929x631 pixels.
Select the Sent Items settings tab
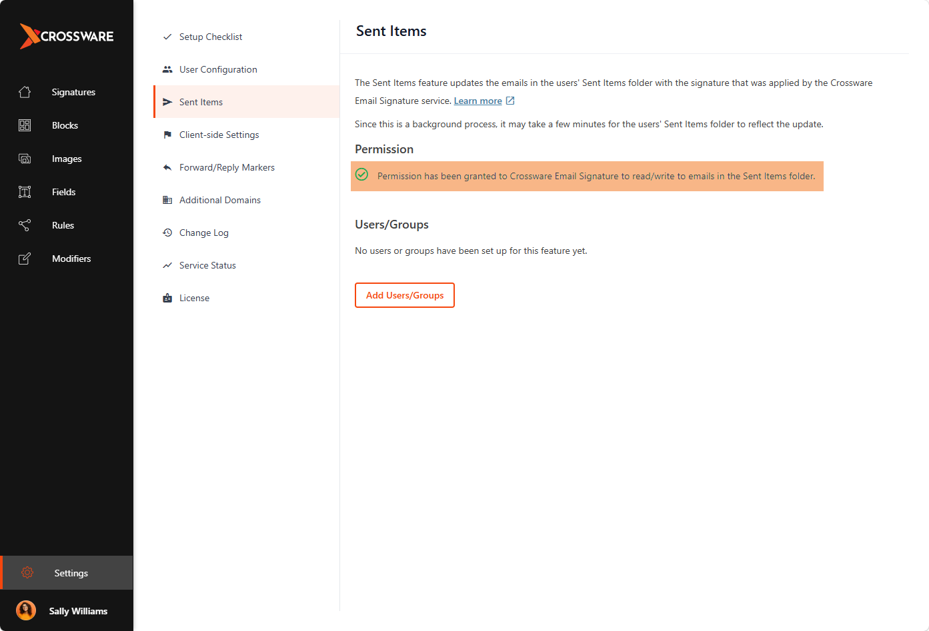(x=247, y=102)
